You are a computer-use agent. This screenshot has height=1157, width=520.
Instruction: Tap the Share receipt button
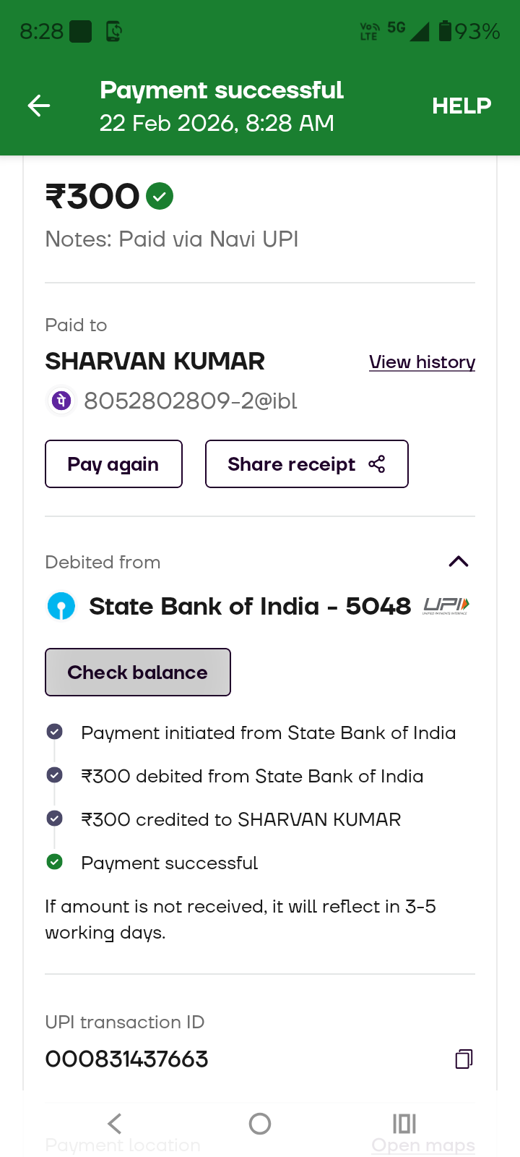pos(306,464)
